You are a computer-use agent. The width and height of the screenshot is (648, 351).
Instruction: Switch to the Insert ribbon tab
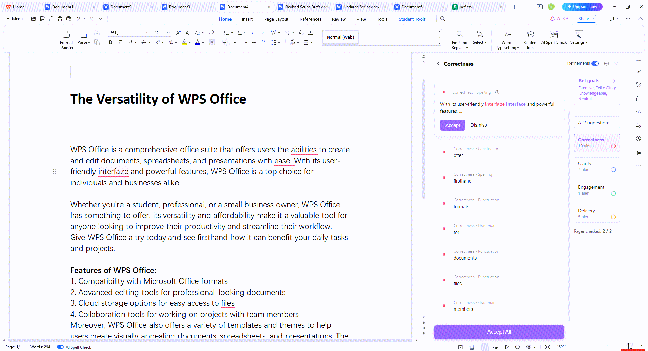[x=247, y=19]
